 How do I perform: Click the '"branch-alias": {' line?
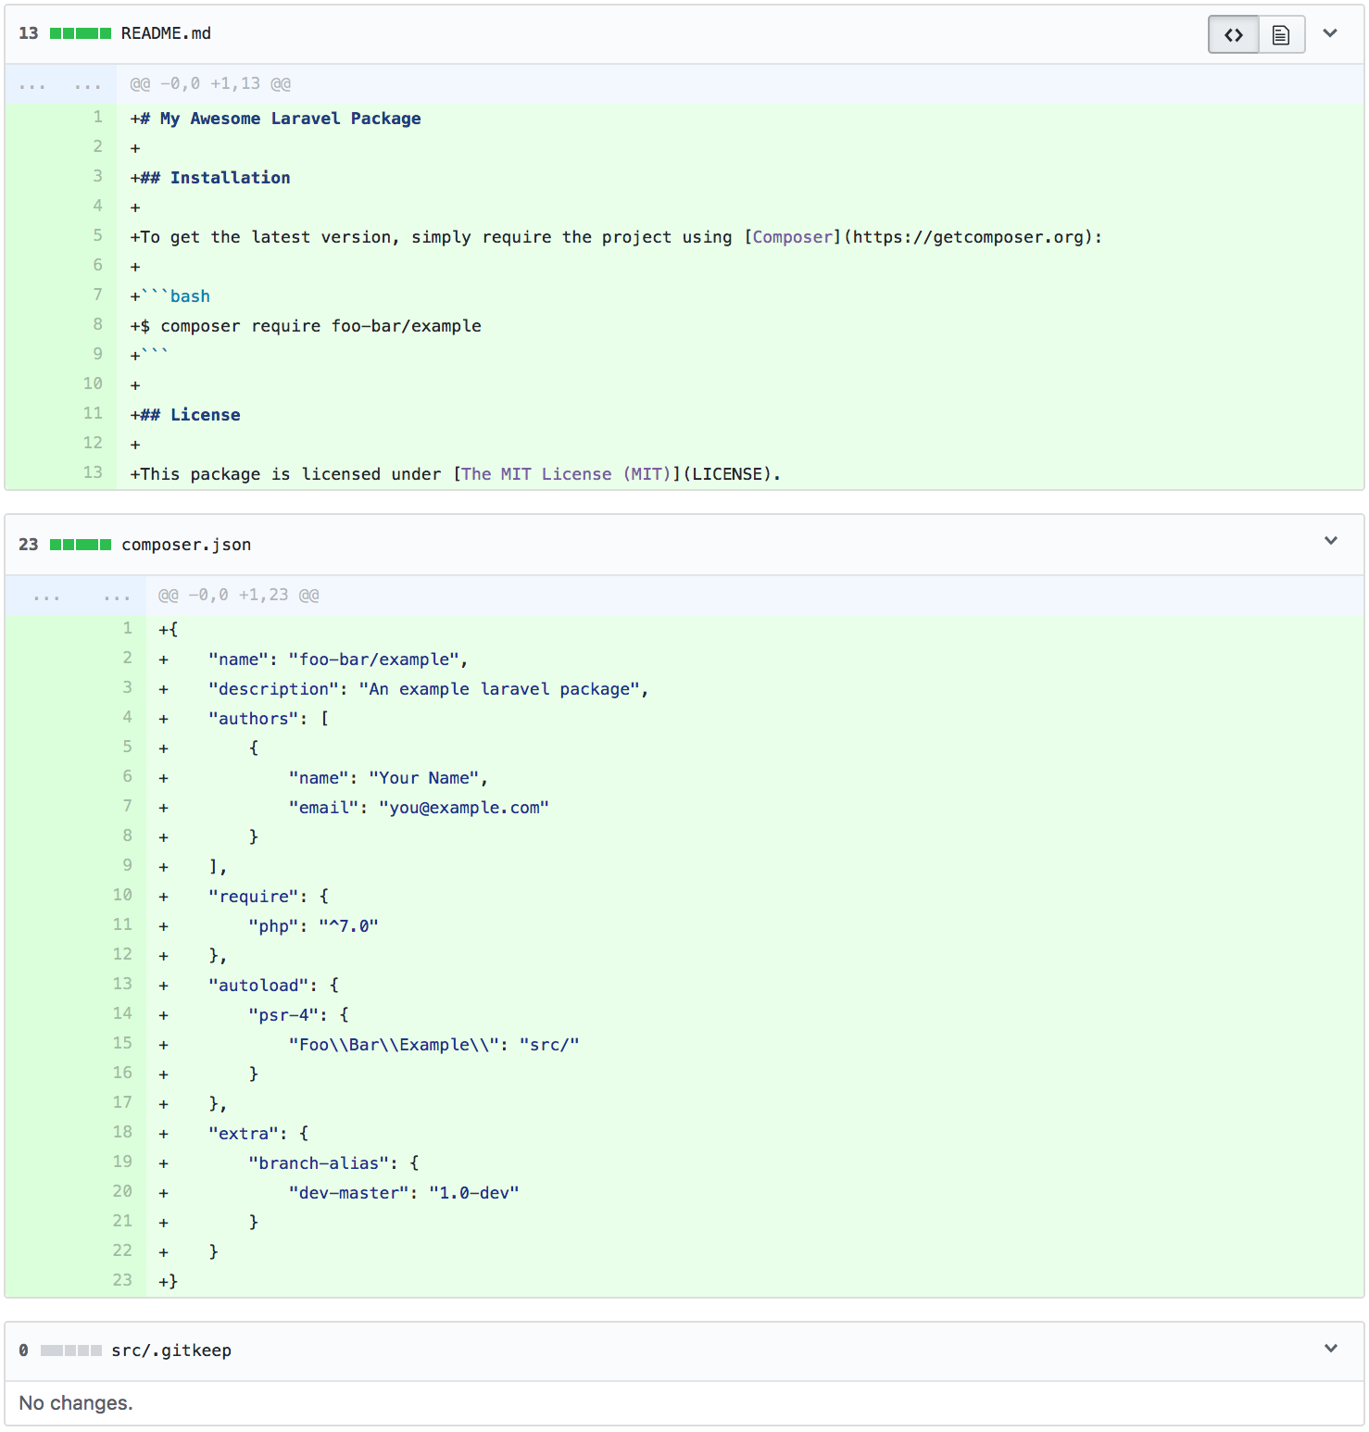pos(333,1163)
